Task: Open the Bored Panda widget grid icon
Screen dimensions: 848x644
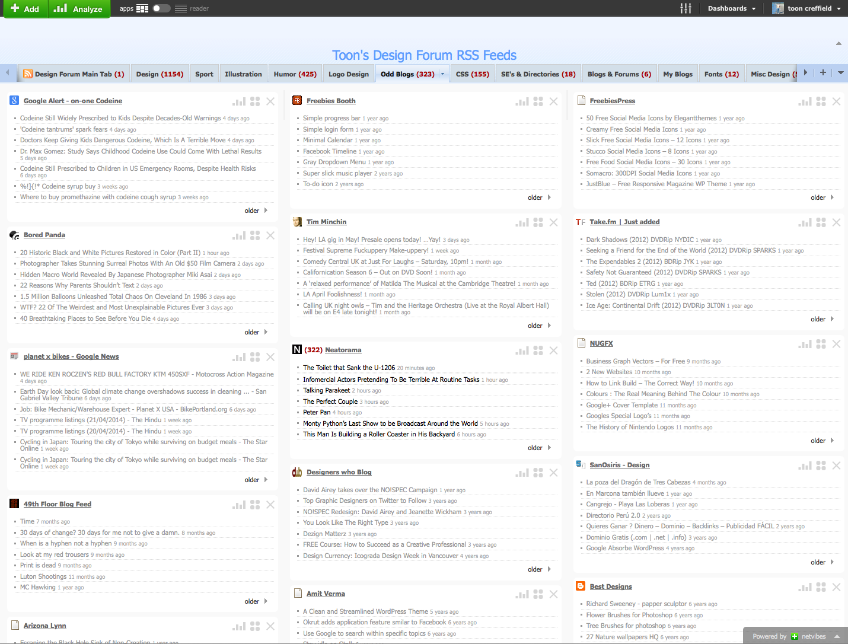Action: pos(255,235)
